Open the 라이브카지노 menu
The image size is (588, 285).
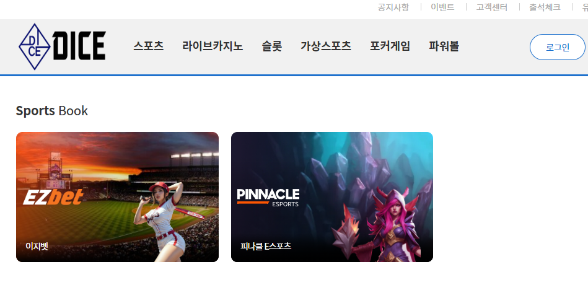(213, 46)
